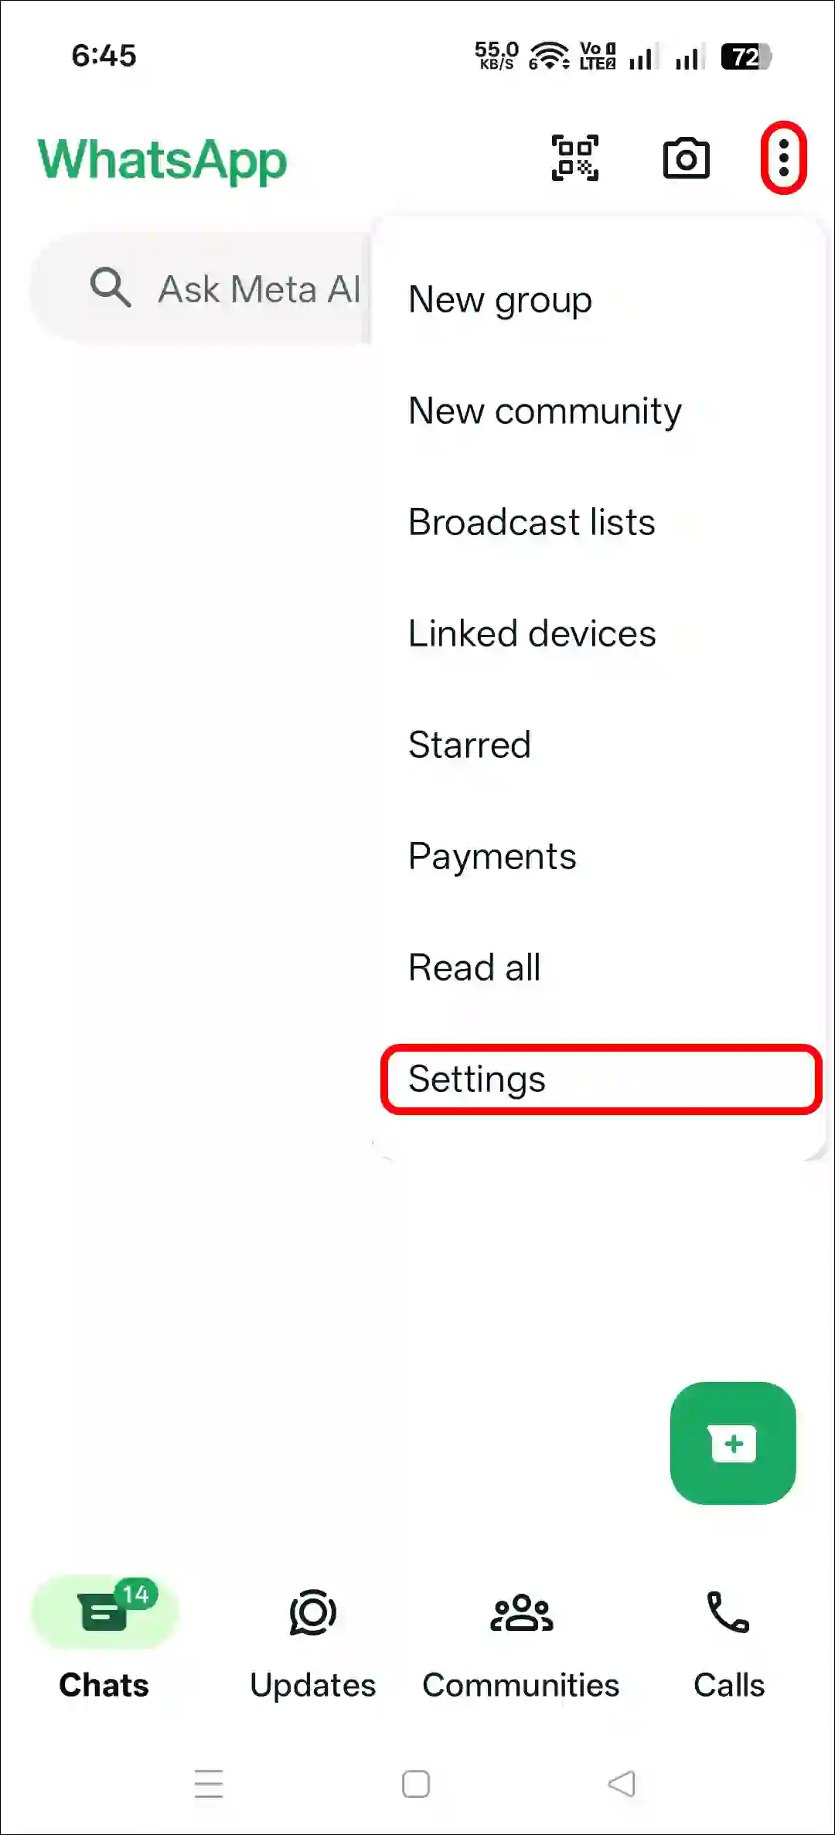
Task: Select Starred in the overflow menu
Action: [x=469, y=745]
